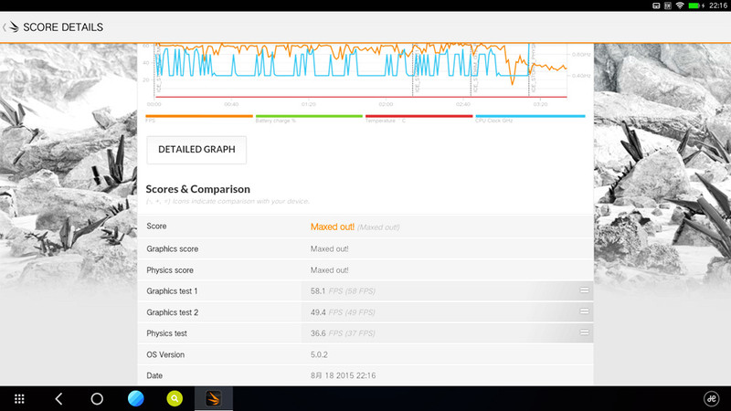Viewport: 731px width, 411px height.
Task: Go back using the 3DMark logo arrow
Action: [11, 27]
